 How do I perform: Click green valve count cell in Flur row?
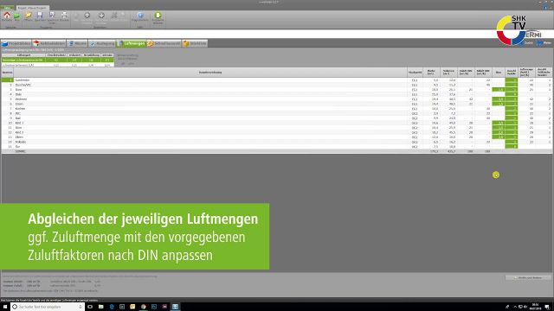pos(512,147)
